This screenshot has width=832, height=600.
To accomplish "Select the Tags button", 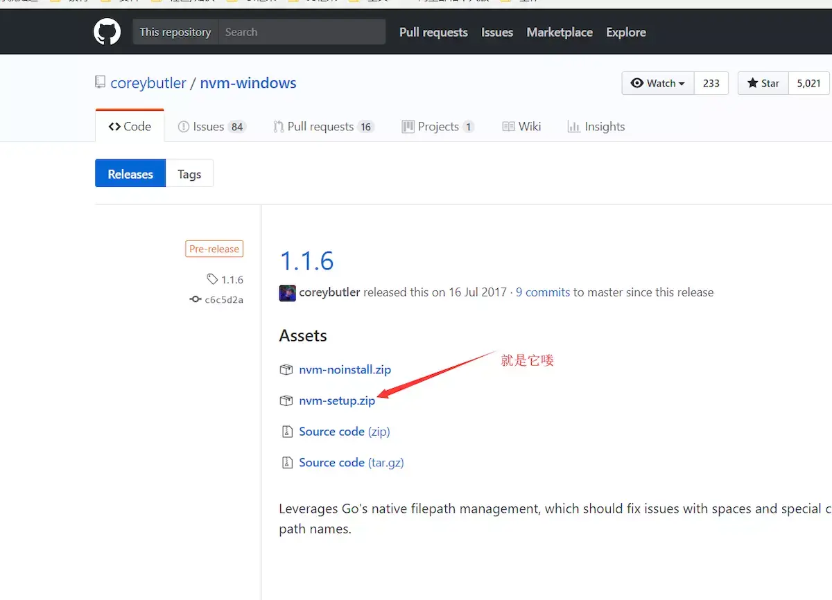I will (189, 174).
